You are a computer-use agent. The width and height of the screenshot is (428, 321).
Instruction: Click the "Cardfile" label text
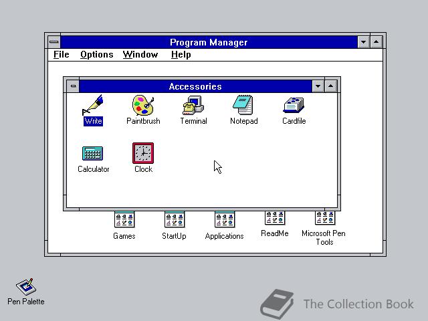(x=294, y=121)
